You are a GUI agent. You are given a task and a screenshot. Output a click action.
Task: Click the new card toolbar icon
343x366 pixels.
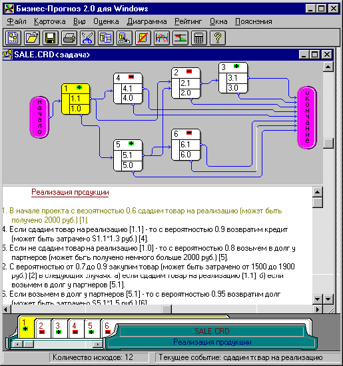point(13,37)
